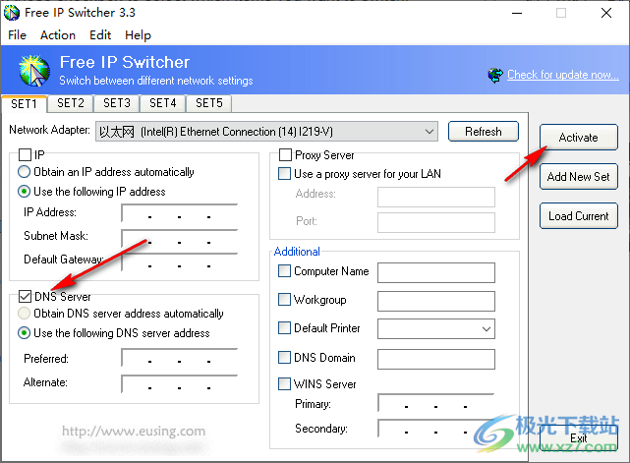Viewport: 630px width, 463px height.
Task: Click the Computer Name text field
Action: tap(436, 273)
